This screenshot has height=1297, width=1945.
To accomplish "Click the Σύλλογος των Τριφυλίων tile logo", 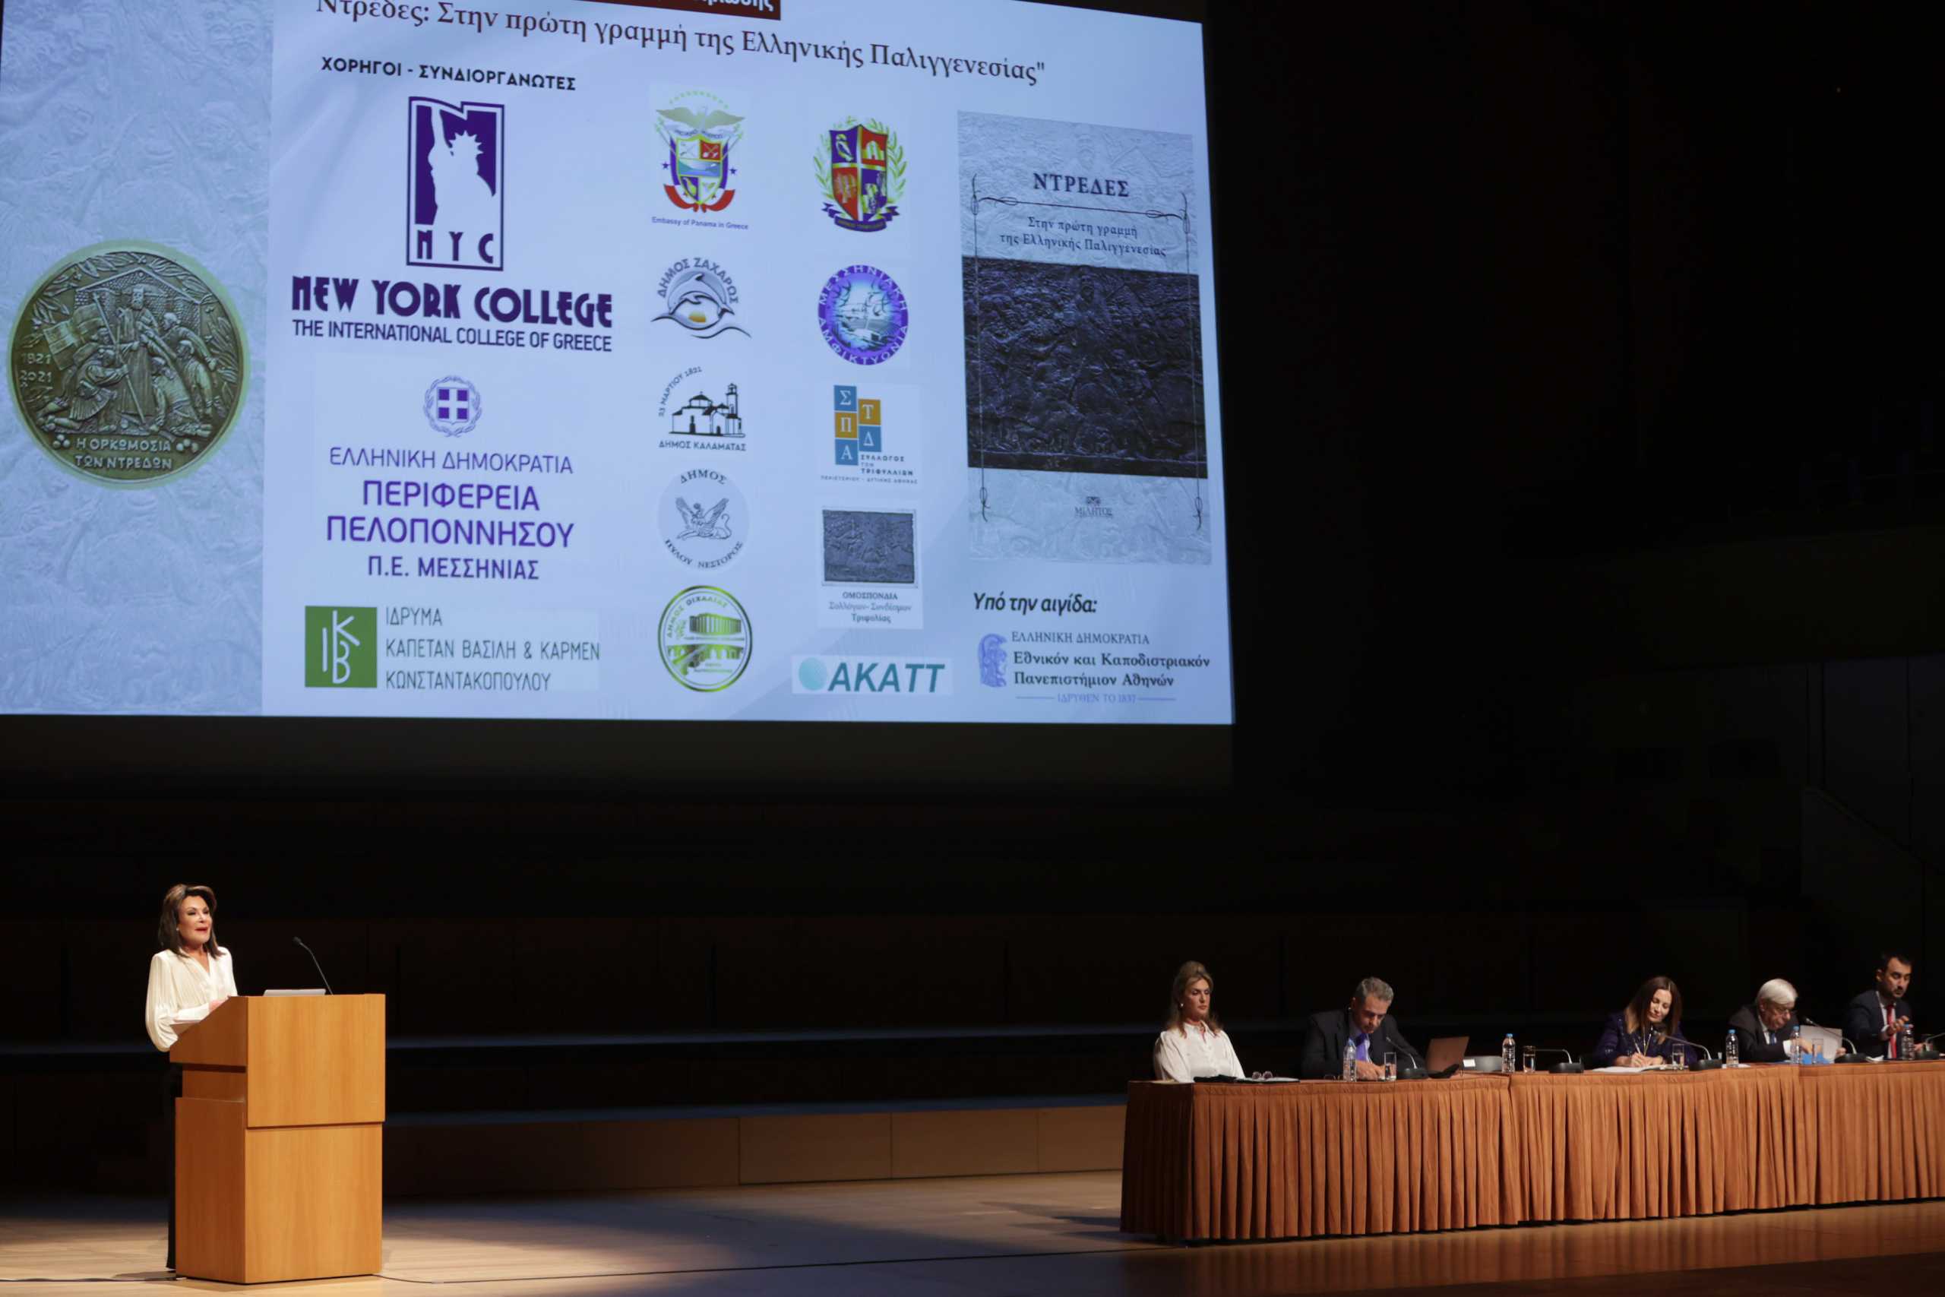I will (x=868, y=433).
